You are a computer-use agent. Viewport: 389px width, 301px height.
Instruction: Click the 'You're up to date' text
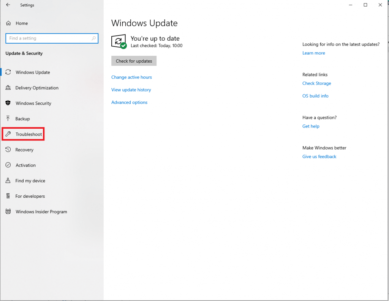[x=155, y=38]
